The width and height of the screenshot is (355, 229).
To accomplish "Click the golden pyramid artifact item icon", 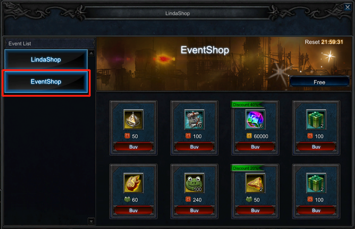I will coord(133,119).
